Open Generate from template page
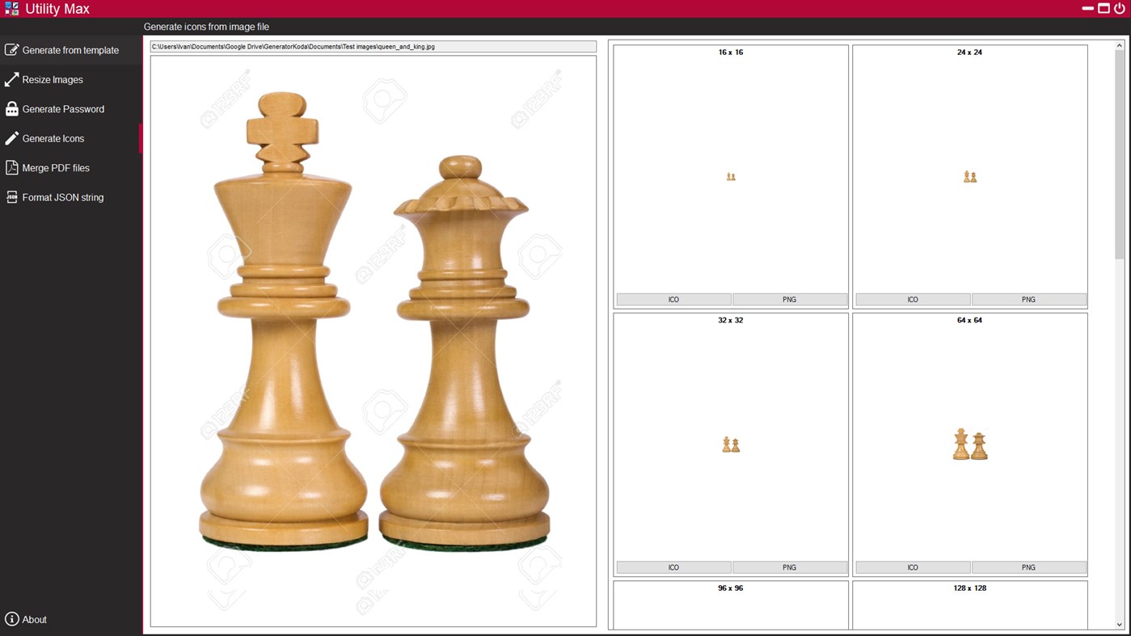The height and width of the screenshot is (636, 1131). (x=70, y=50)
